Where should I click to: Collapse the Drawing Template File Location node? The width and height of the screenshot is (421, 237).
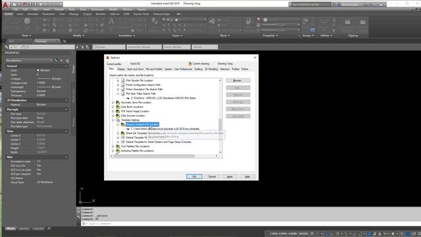pyautogui.click(x=118, y=124)
